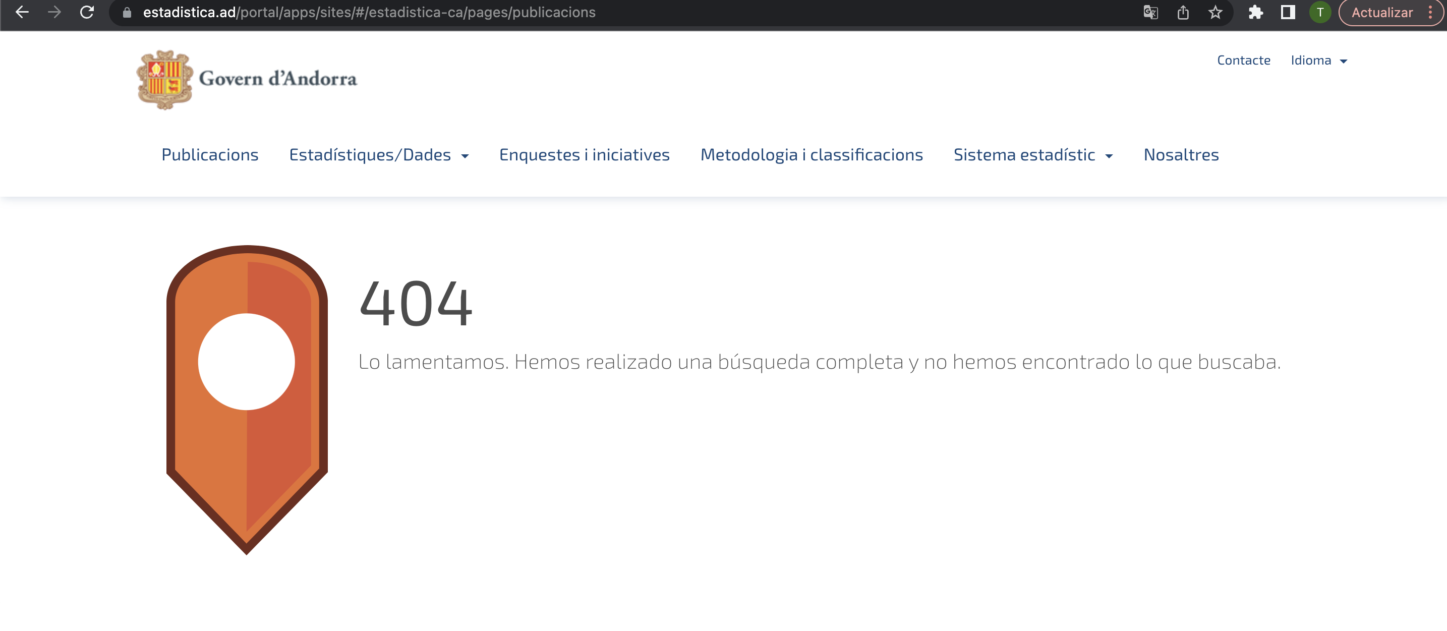Open the green T profile avatar
This screenshot has width=1447, height=631.
click(1320, 12)
